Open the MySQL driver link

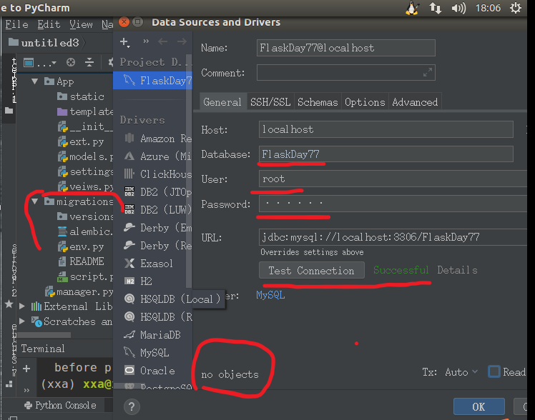(270, 295)
